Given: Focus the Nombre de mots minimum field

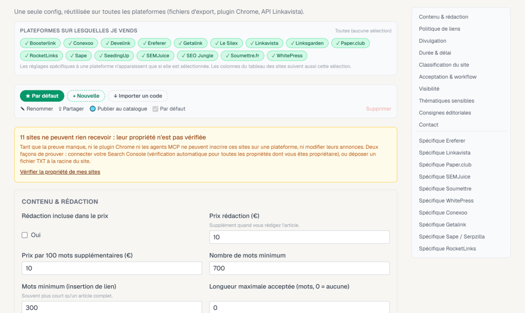Looking at the screenshot, I should pos(299,268).
